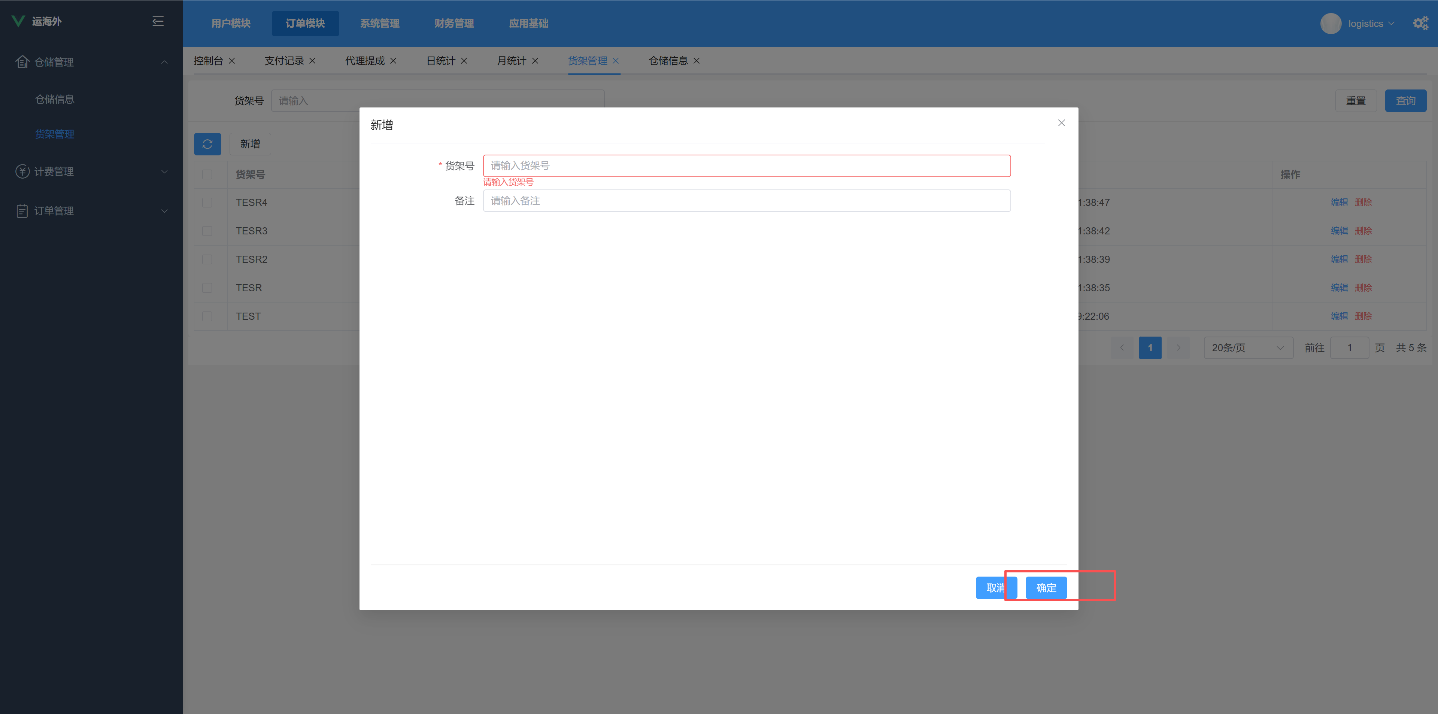The height and width of the screenshot is (714, 1438).
Task: Click the settings gears icon top right
Action: coord(1420,23)
